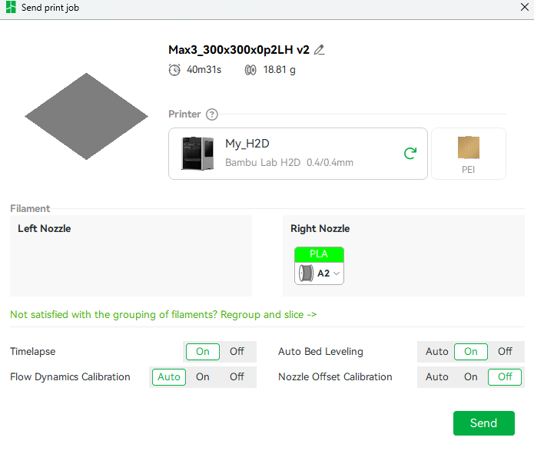The height and width of the screenshot is (454, 534).
Task: Click the filament weight spool icon
Action: tap(250, 70)
